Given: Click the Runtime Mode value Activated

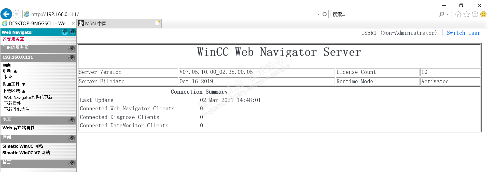Looking at the screenshot, I should coord(435,81).
